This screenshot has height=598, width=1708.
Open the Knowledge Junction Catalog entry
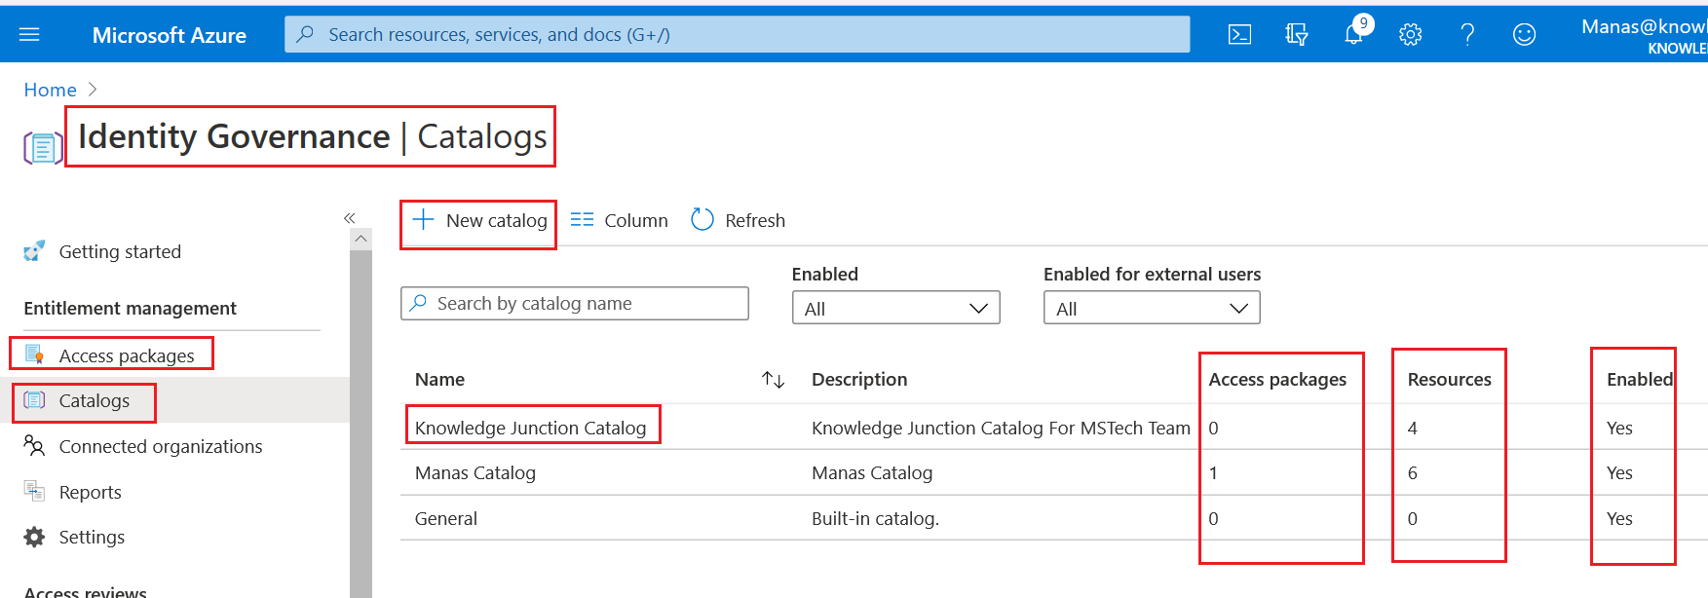530,428
